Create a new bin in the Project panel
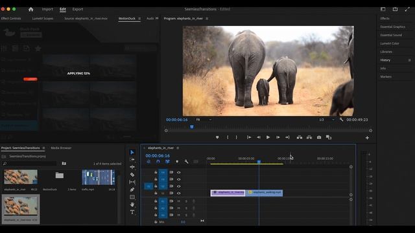This screenshot has height=233, width=415. [x=64, y=164]
